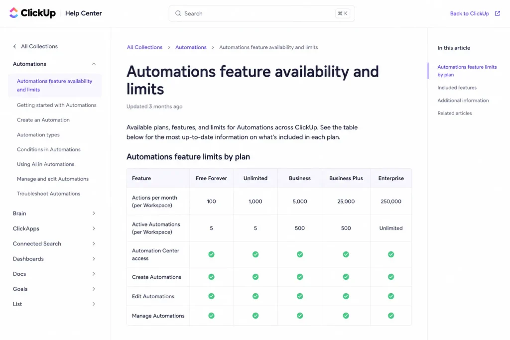Click the ClickUp logo icon
Viewport: 510px width, 340px height.
[x=13, y=12]
